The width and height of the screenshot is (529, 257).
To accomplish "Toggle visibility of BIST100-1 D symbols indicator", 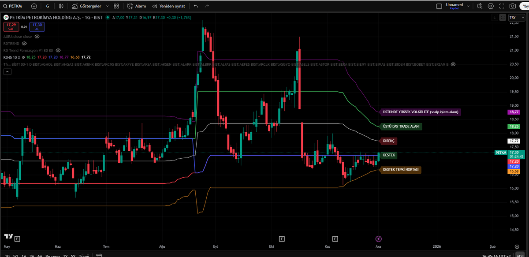I will tap(453, 64).
